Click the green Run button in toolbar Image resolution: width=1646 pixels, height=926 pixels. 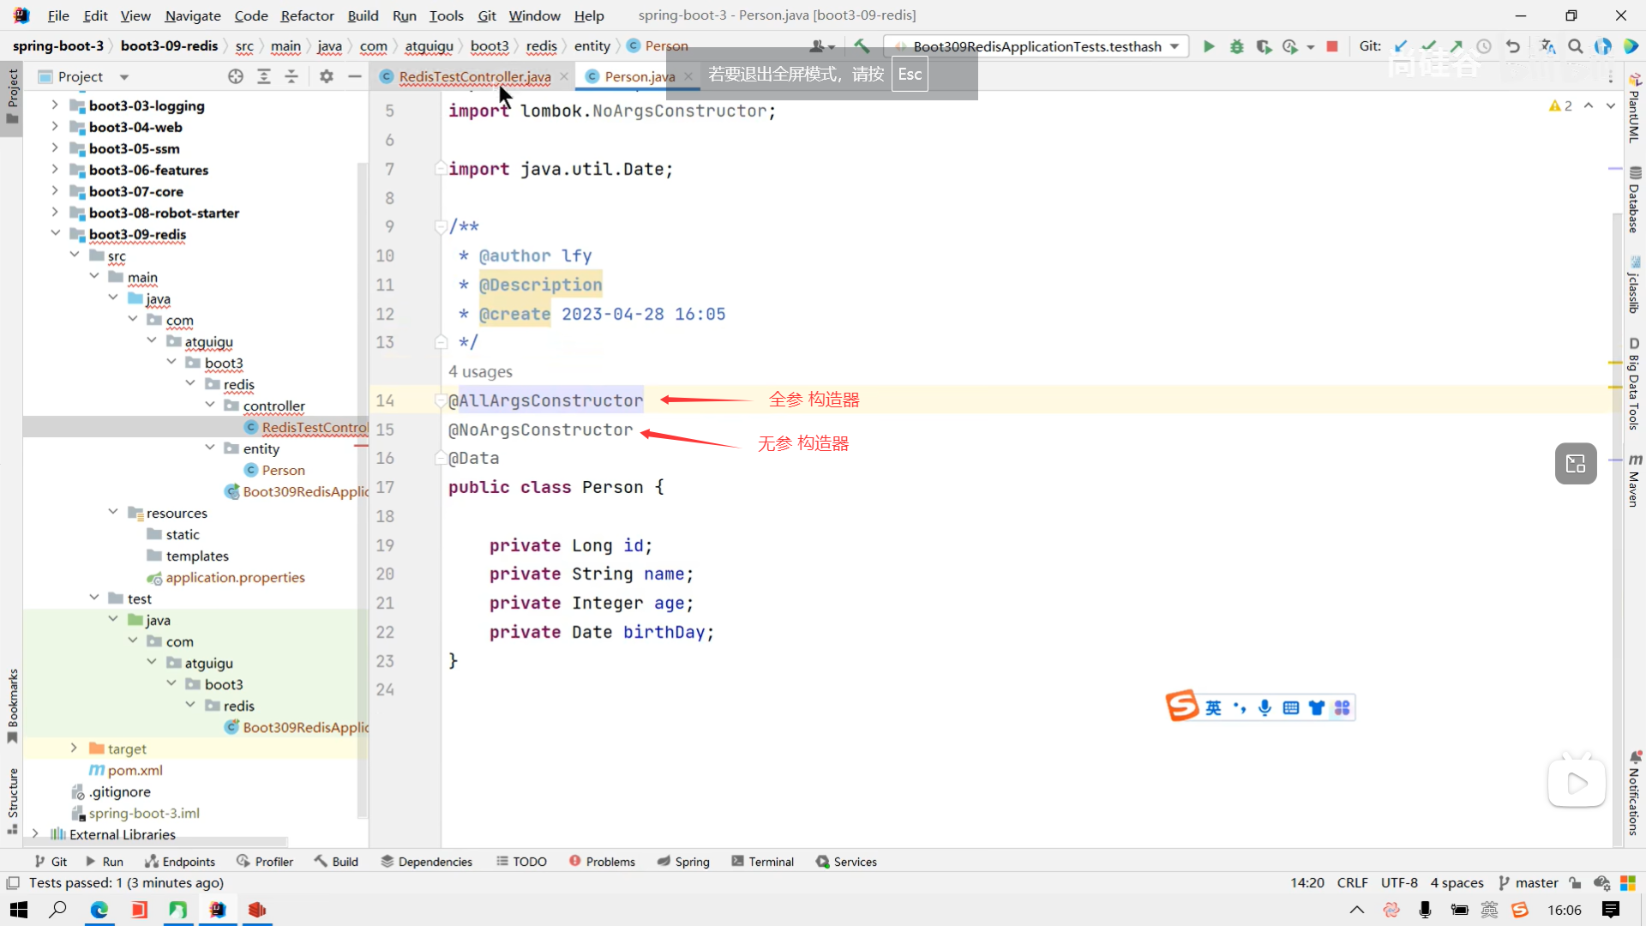pos(1209,46)
